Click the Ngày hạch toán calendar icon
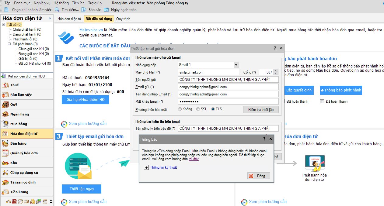 pyautogui.click(x=106, y=10)
